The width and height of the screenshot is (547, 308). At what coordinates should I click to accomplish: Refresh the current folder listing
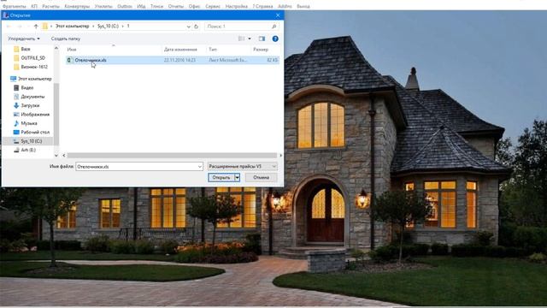[x=196, y=27]
